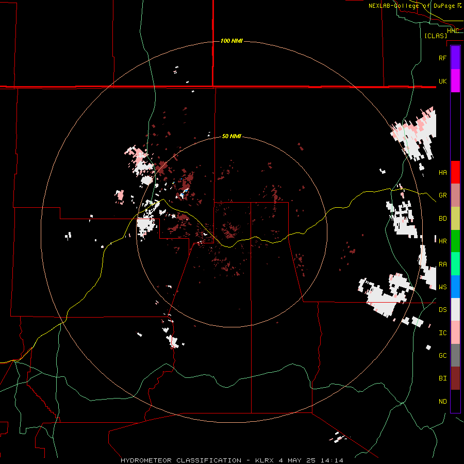The height and width of the screenshot is (464, 464).
Task: Click the 14:14 timestamp
Action: pyautogui.click(x=333, y=460)
